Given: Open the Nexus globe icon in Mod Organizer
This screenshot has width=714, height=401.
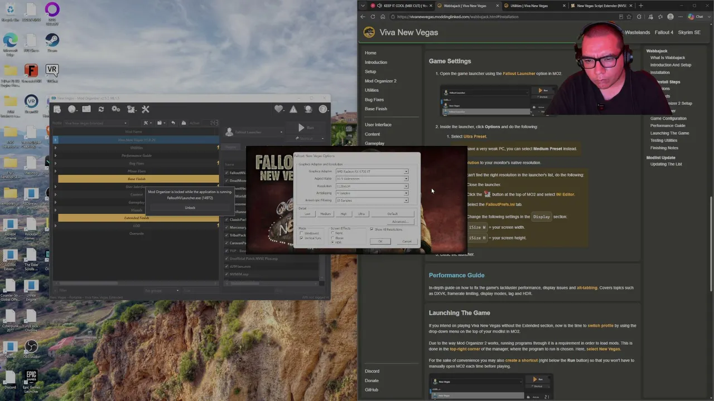Looking at the screenshot, I should [72, 109].
